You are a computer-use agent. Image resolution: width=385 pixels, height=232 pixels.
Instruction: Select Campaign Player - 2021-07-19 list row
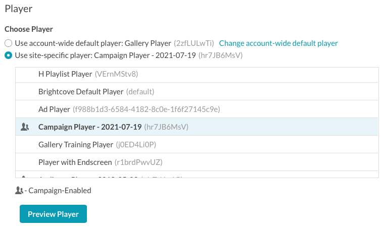(x=197, y=127)
